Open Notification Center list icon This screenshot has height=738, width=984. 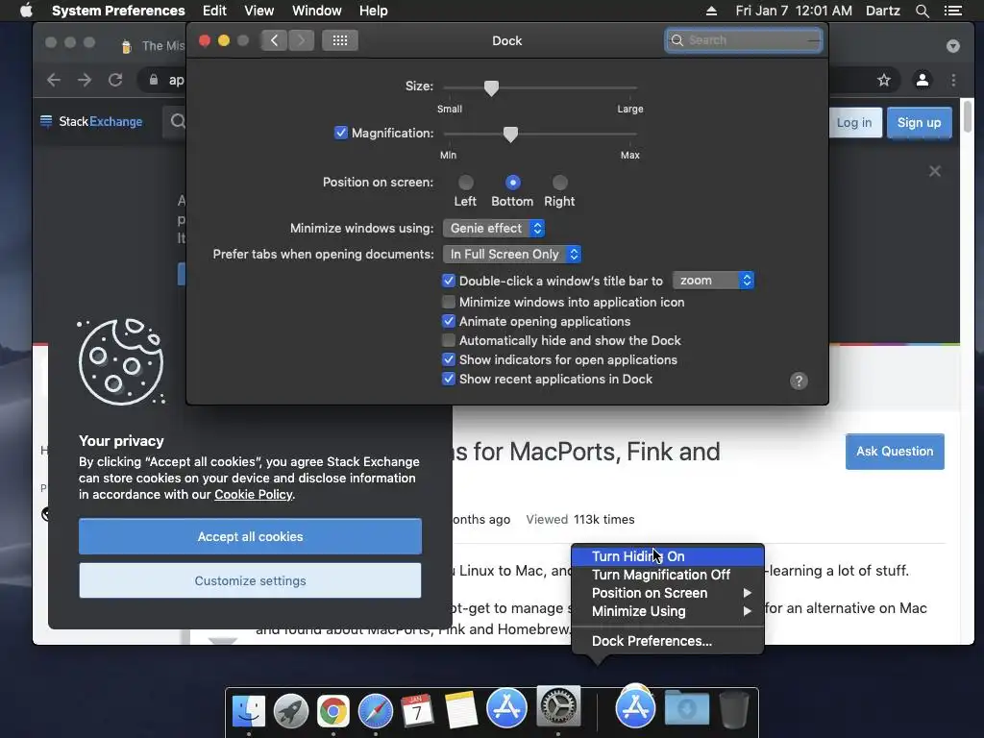tap(952, 11)
